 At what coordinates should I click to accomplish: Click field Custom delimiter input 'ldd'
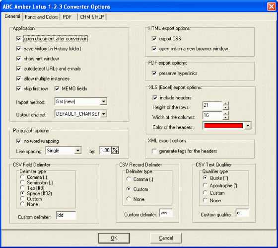pos(66,215)
